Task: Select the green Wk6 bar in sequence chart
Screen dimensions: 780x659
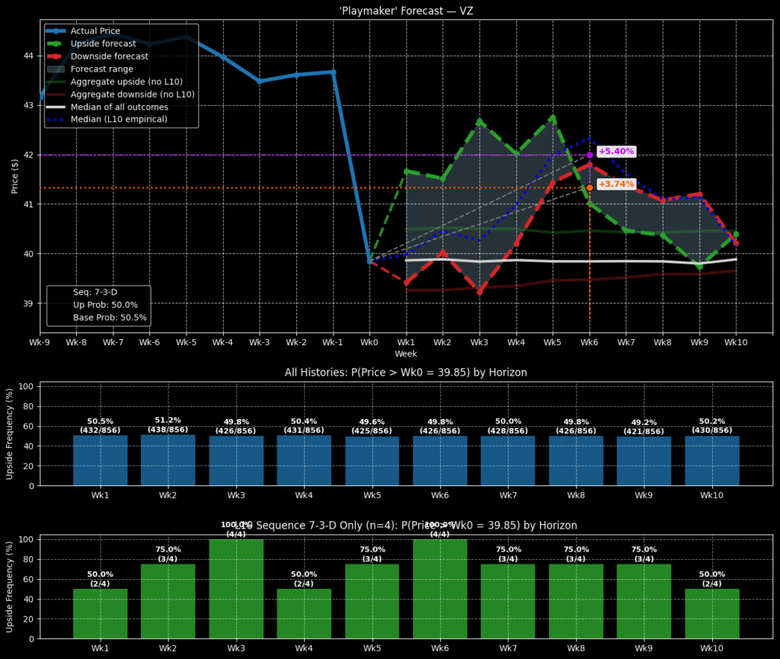Action: click(440, 588)
